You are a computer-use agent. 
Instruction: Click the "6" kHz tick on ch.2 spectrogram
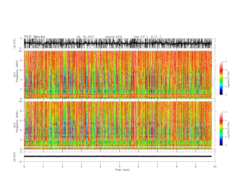(x=21, y=121)
